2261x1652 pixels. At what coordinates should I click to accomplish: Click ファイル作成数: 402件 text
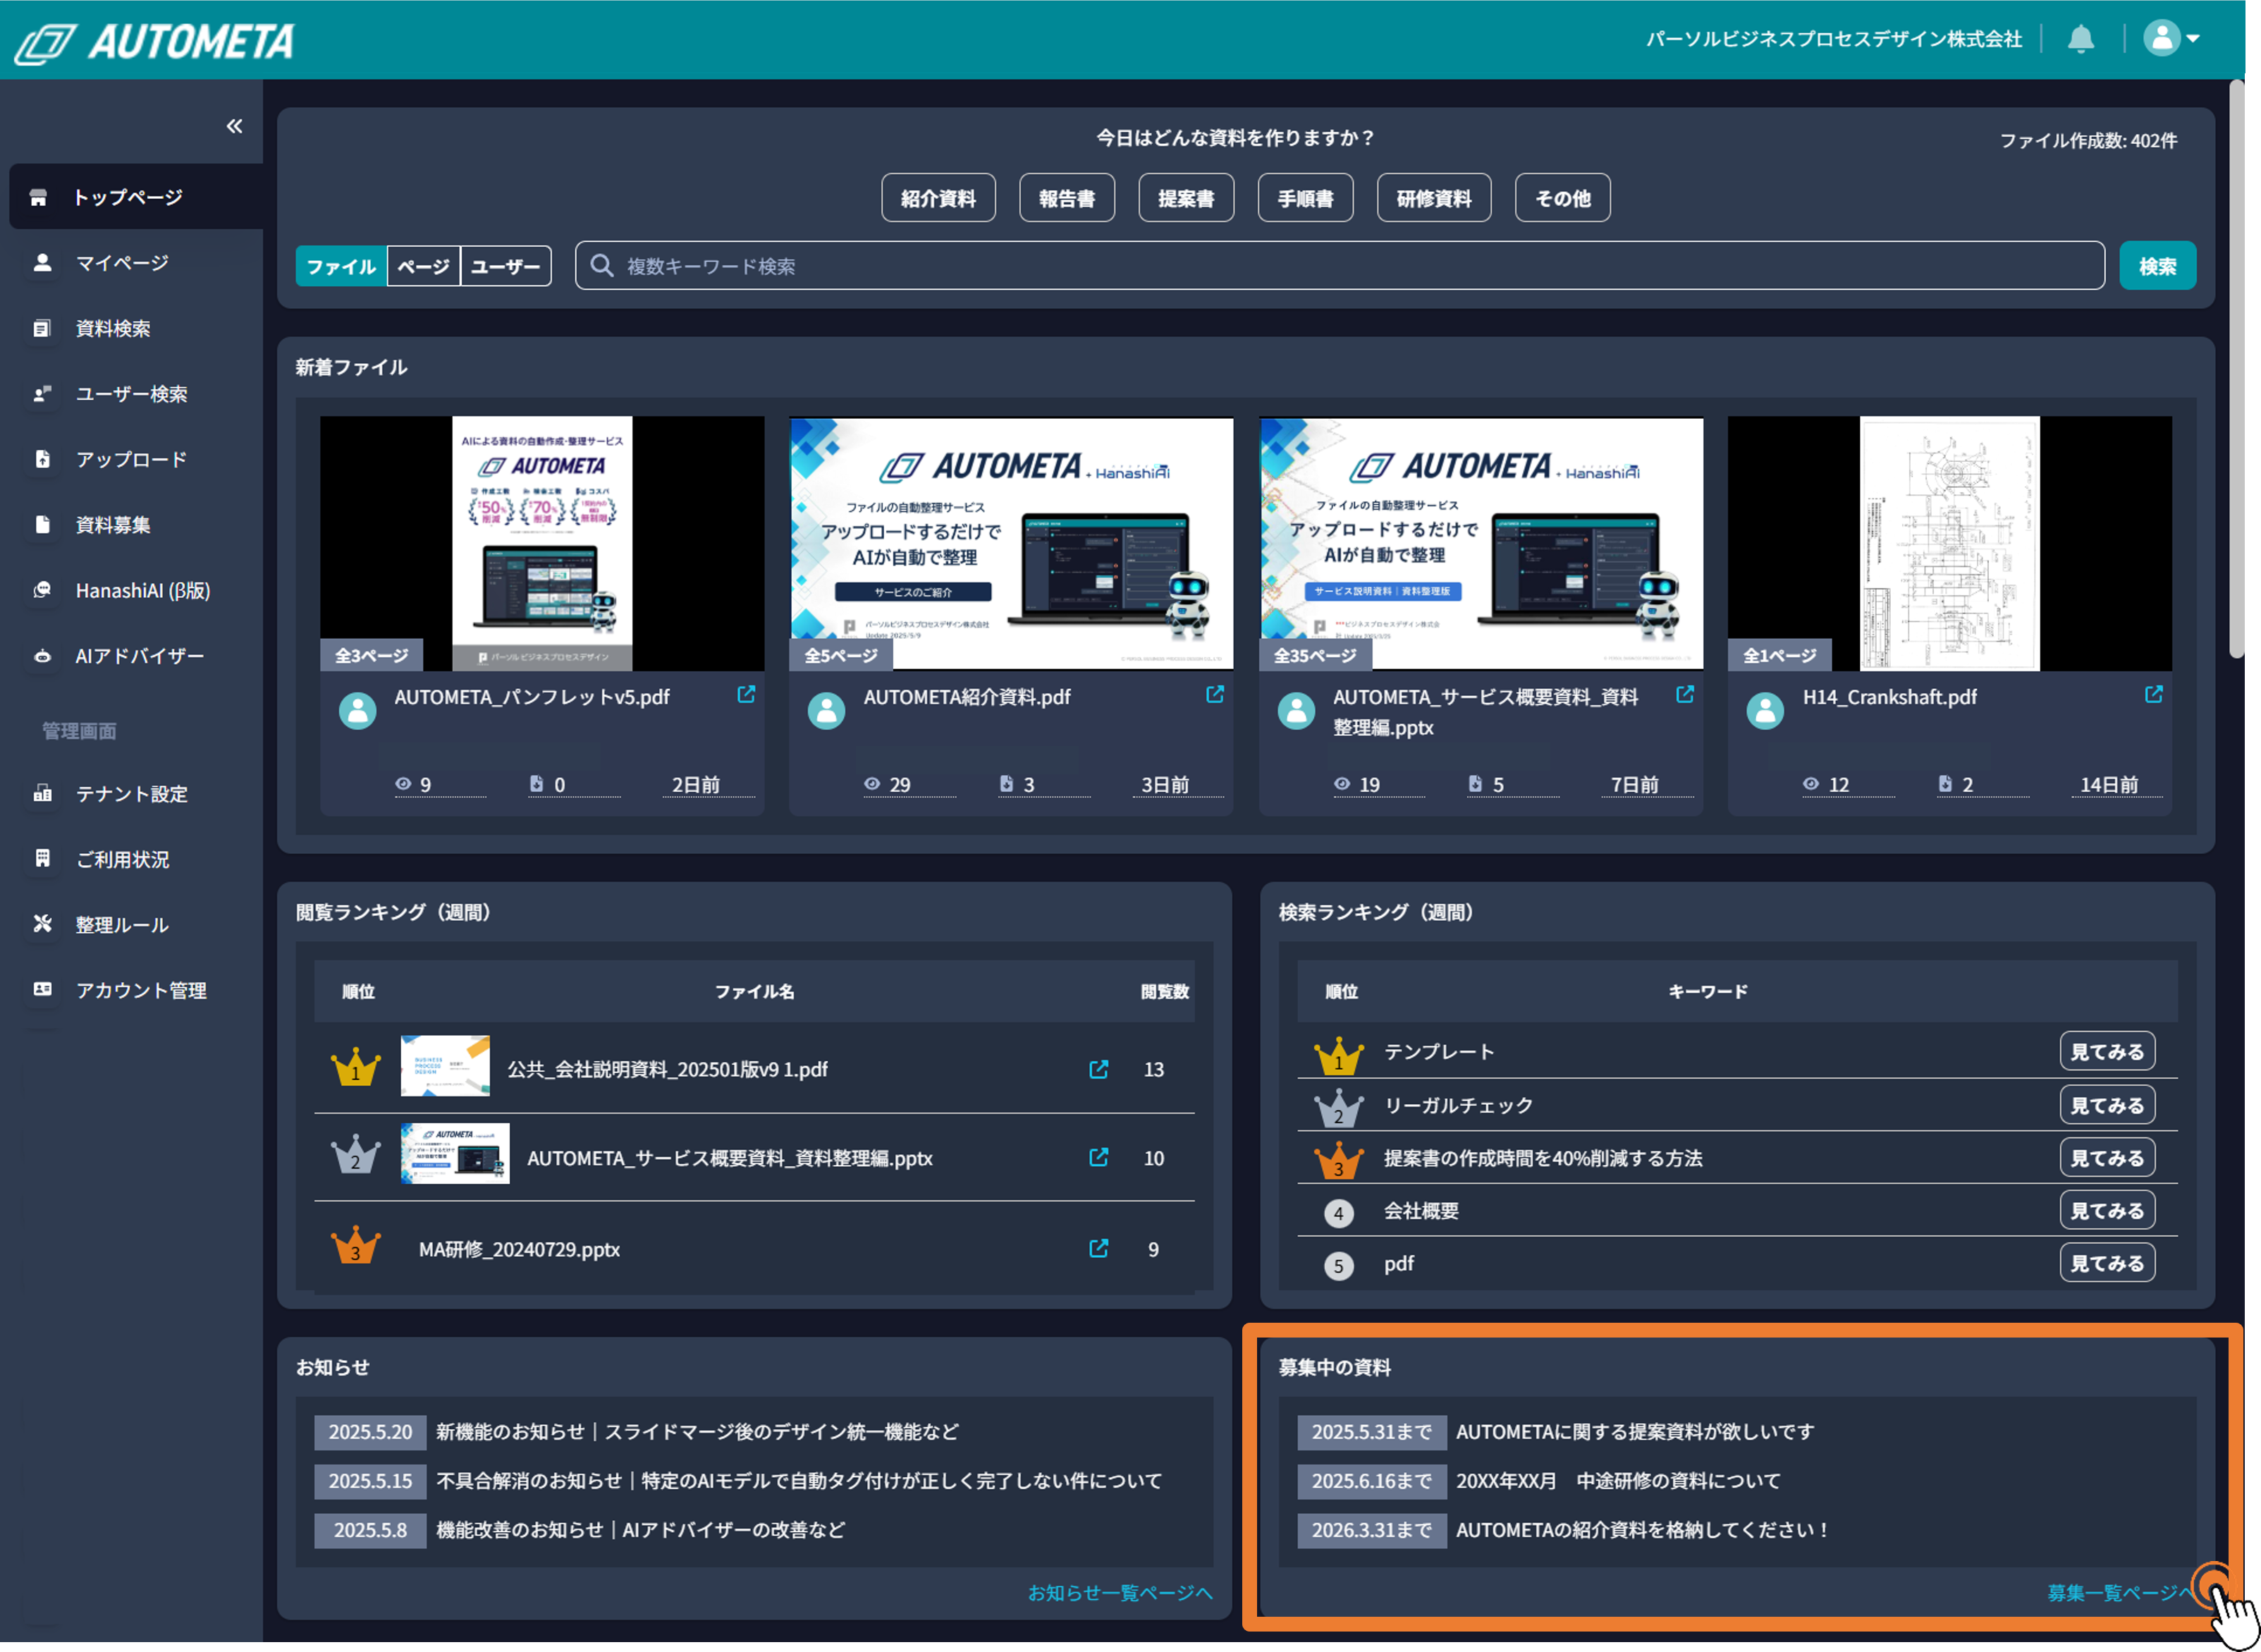[2088, 141]
